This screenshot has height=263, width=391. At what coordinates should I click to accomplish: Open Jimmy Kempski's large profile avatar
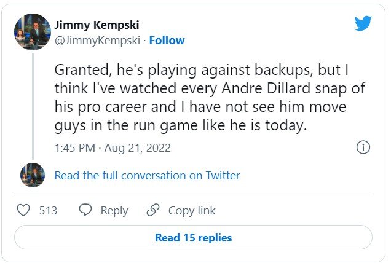point(32,32)
